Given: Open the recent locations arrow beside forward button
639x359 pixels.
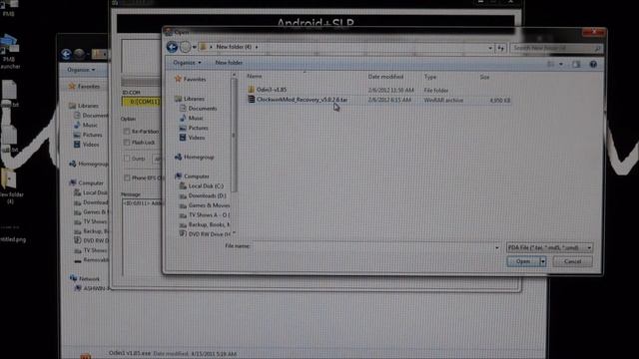Looking at the screenshot, I should tap(195, 47).
